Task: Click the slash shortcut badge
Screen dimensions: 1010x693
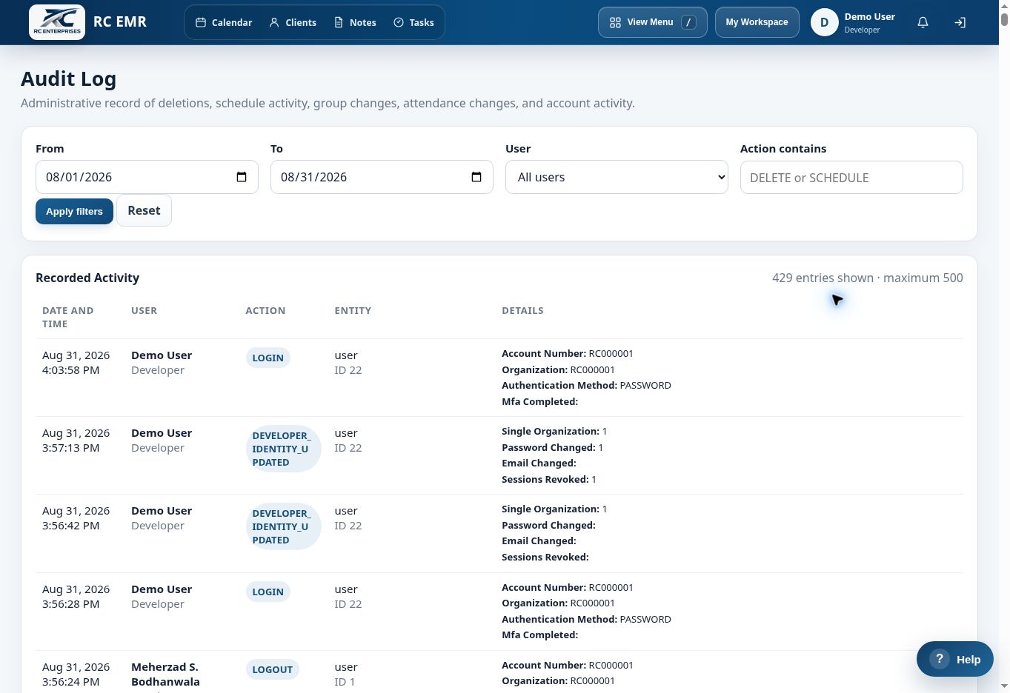Action: pos(688,22)
